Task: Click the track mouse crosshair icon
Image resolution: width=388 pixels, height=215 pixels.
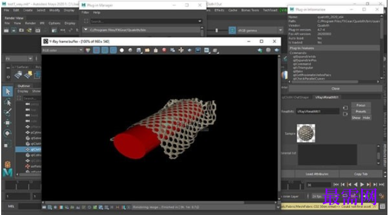Action: (x=181, y=50)
